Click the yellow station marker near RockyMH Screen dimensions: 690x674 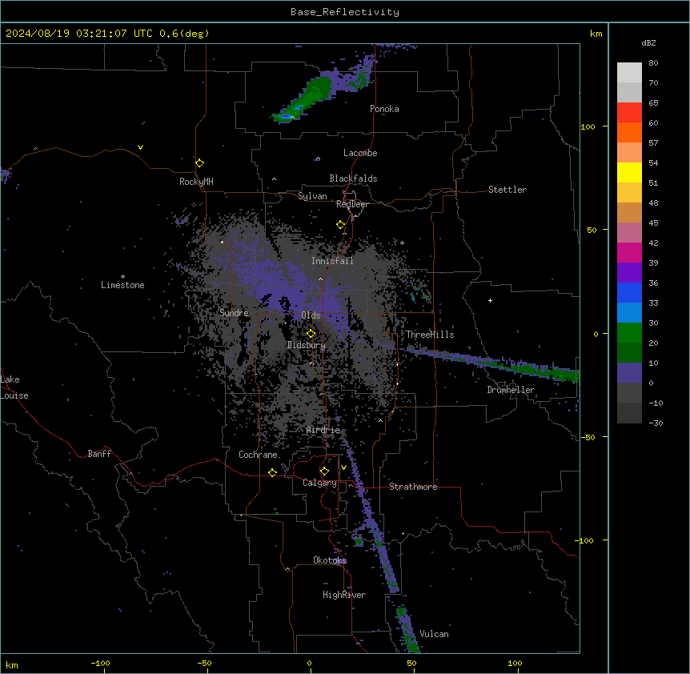click(199, 163)
